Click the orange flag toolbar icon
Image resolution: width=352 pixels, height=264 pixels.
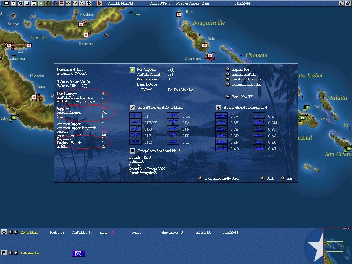(62, 3)
